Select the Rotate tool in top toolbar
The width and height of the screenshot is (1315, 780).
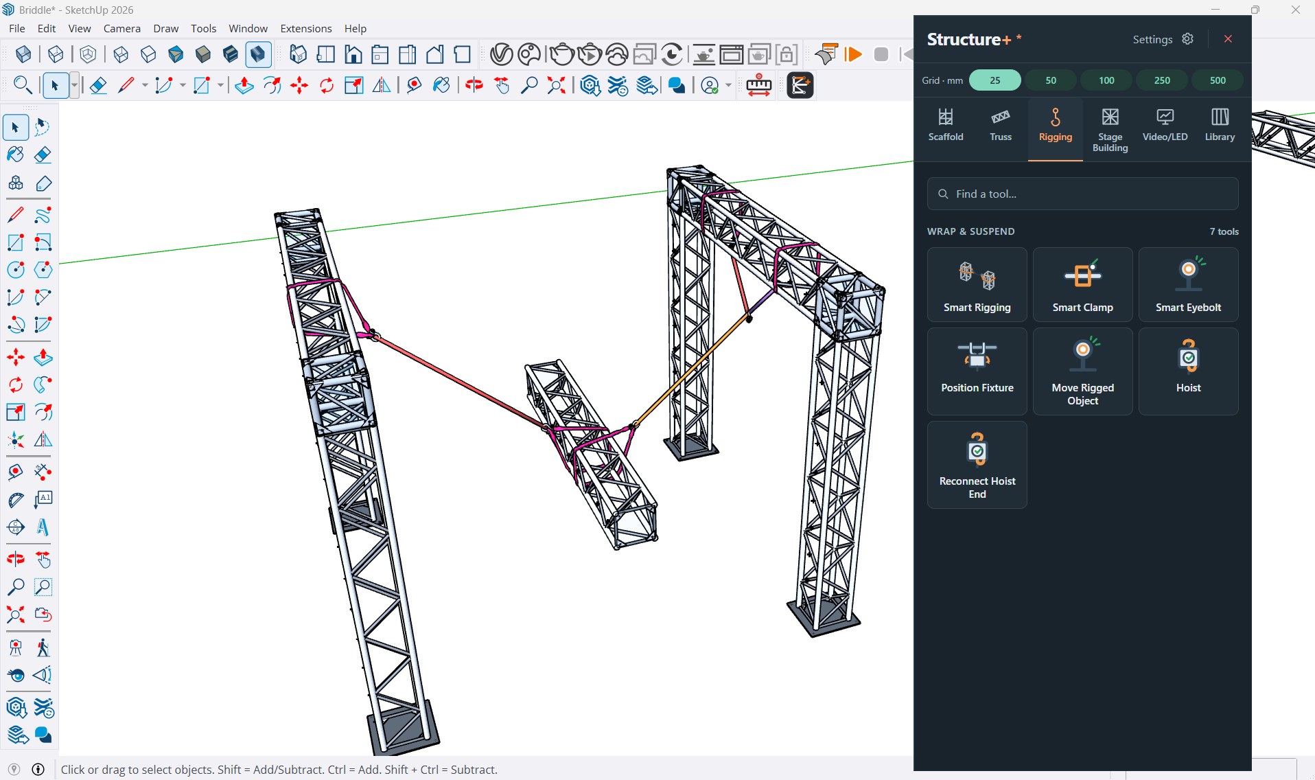(327, 85)
